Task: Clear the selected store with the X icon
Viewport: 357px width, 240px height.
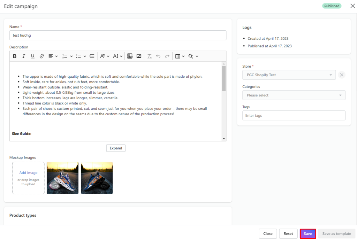Action: [342, 75]
